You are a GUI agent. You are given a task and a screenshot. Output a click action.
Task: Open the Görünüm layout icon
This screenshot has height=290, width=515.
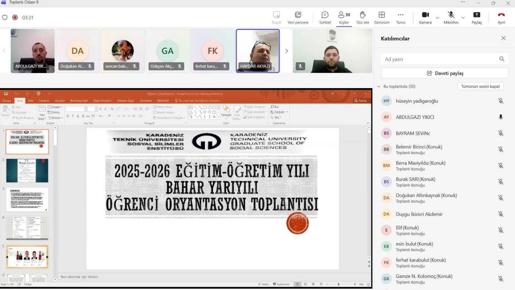click(382, 15)
